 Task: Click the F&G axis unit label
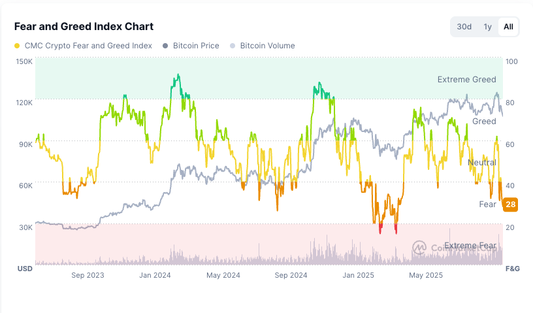(x=513, y=269)
